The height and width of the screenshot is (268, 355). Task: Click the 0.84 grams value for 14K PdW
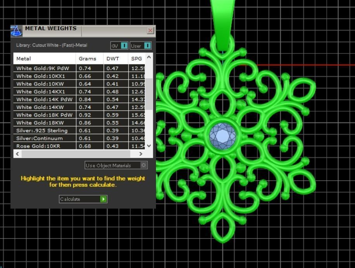point(85,99)
